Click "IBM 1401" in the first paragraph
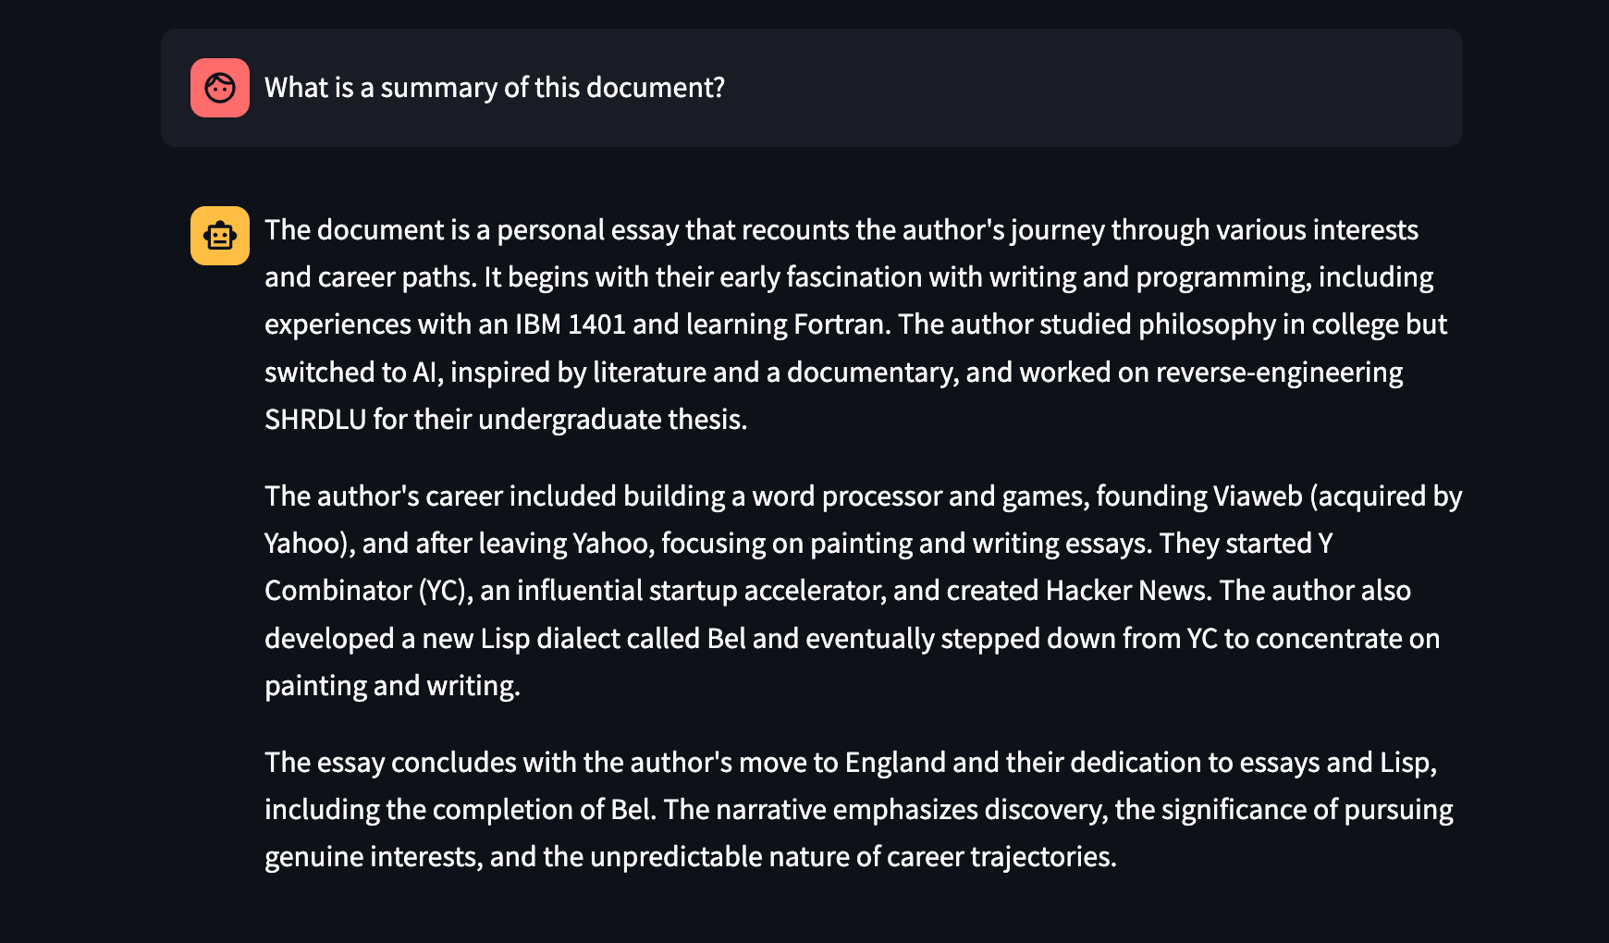 point(570,325)
